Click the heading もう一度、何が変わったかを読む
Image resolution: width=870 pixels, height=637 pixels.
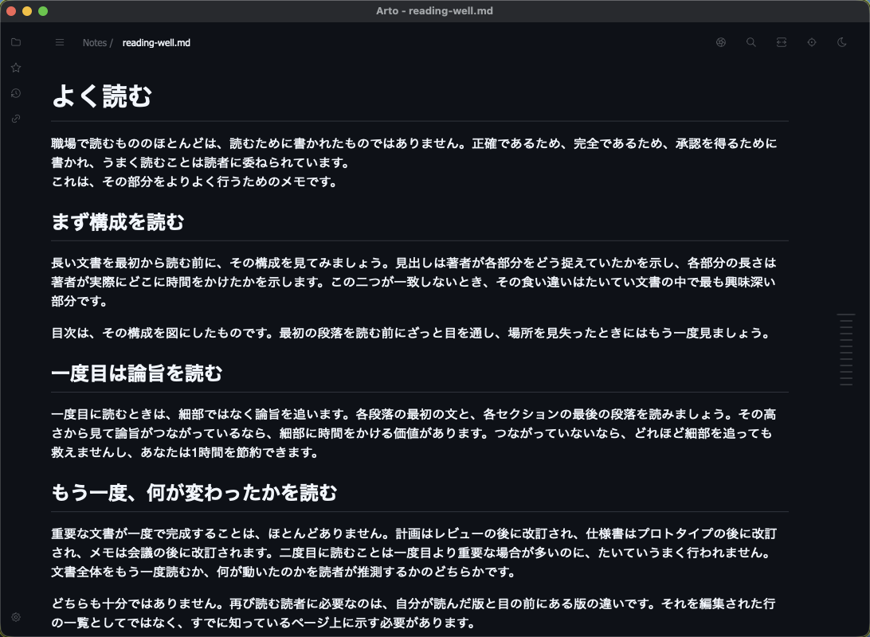194,493
